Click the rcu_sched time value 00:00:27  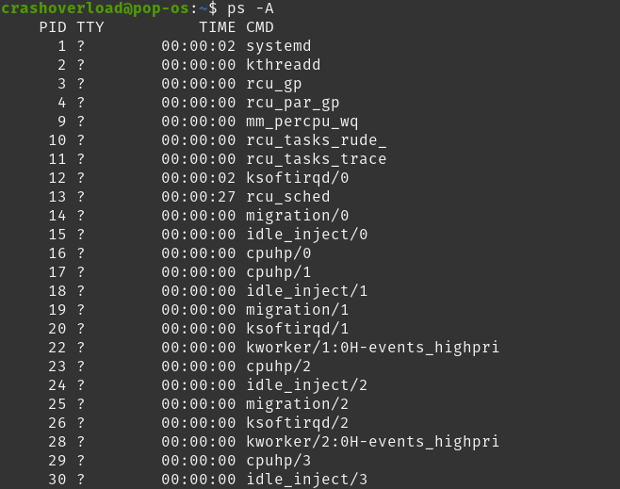click(x=198, y=197)
